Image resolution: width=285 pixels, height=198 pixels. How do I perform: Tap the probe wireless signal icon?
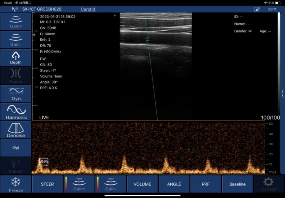click(15, 9)
